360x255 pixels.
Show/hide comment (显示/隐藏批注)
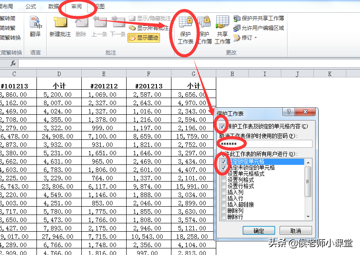(x=150, y=18)
